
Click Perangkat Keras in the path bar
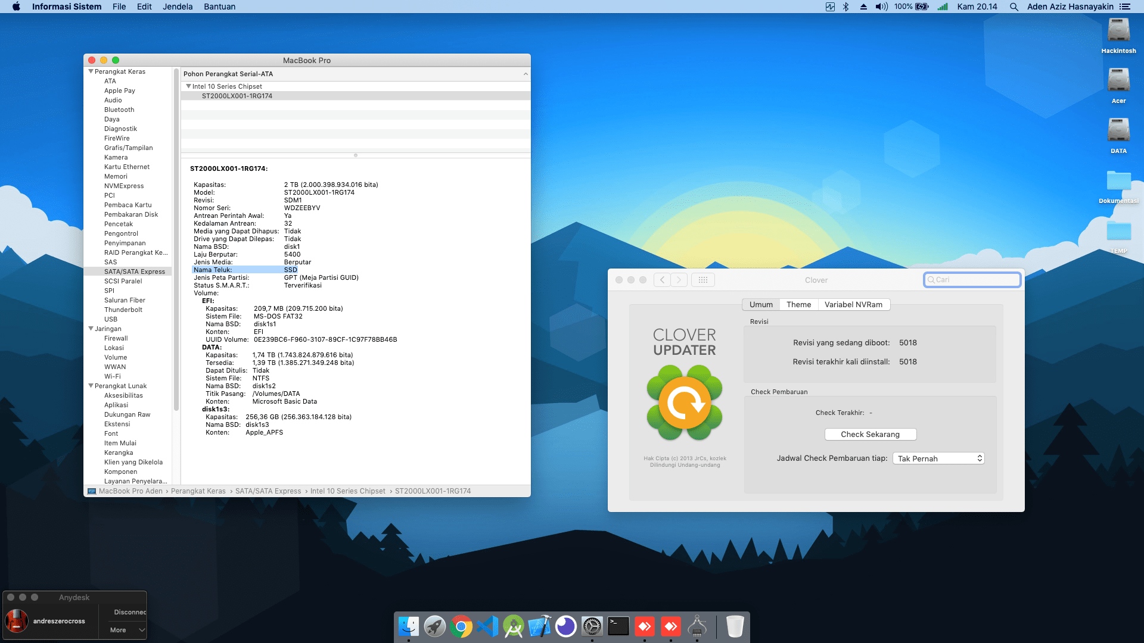click(198, 491)
